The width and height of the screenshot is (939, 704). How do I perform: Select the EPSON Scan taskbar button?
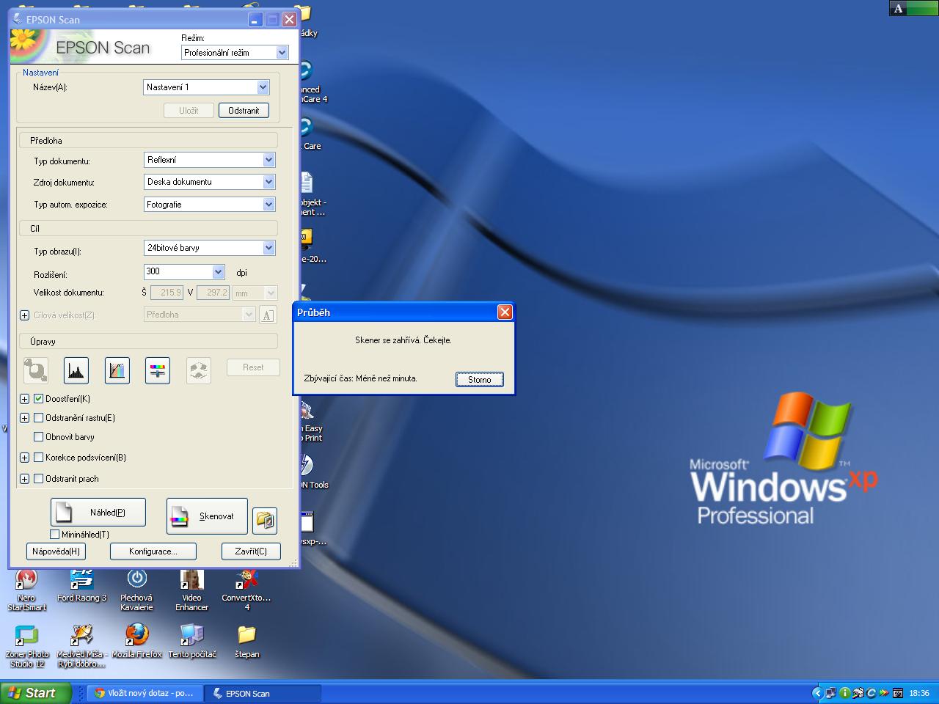point(261,693)
